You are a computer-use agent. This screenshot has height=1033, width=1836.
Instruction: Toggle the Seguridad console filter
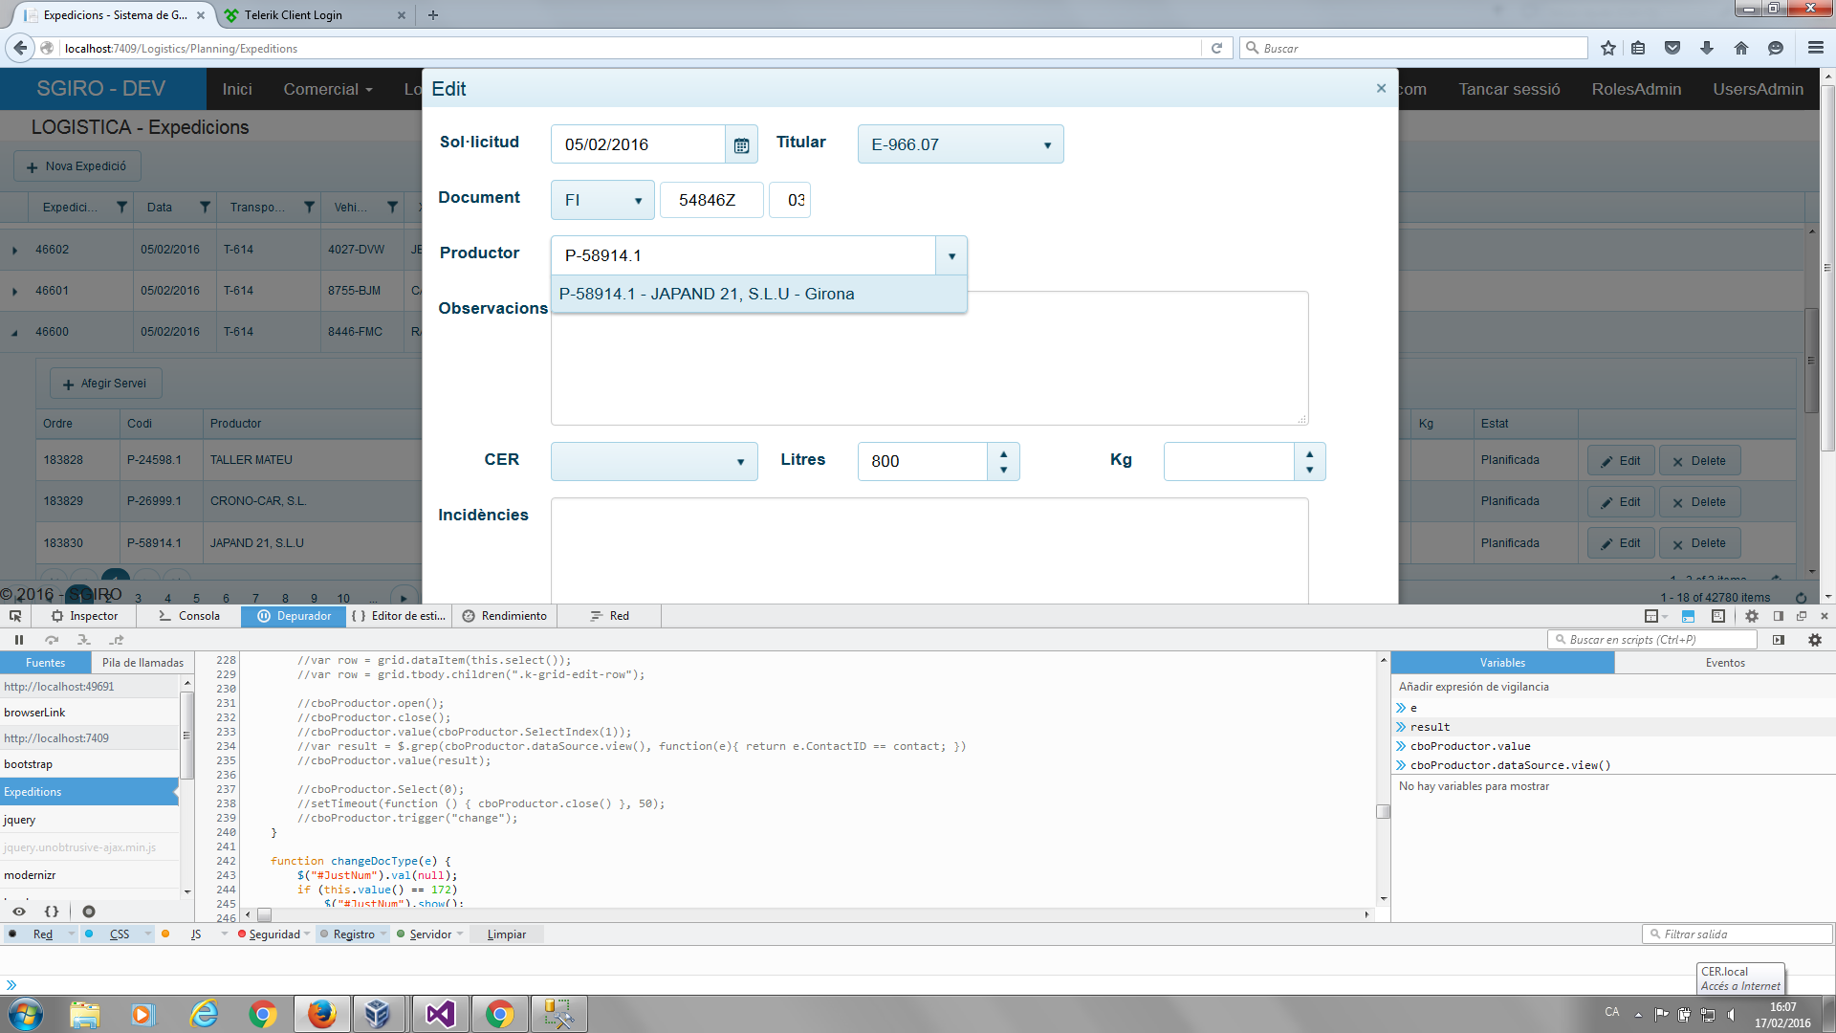273,934
